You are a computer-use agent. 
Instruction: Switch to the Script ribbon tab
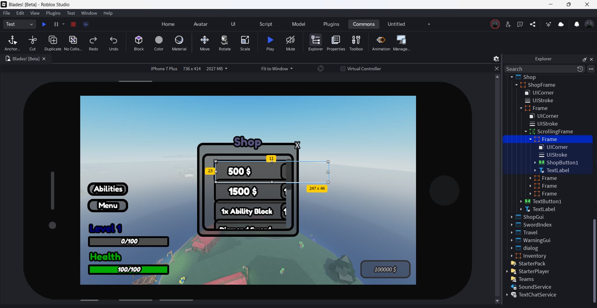pos(266,24)
